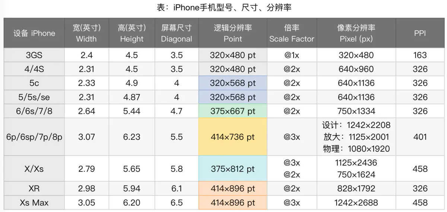Click the 屏幕尺寸 Diagonal header
This screenshot has height=212, width=447.
click(x=176, y=33)
